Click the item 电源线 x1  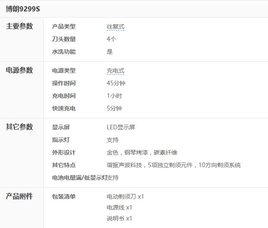119,208
